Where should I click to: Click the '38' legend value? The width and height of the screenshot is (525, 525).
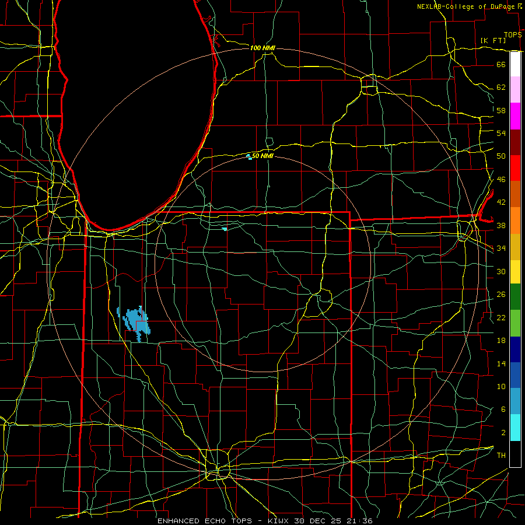pos(501,225)
